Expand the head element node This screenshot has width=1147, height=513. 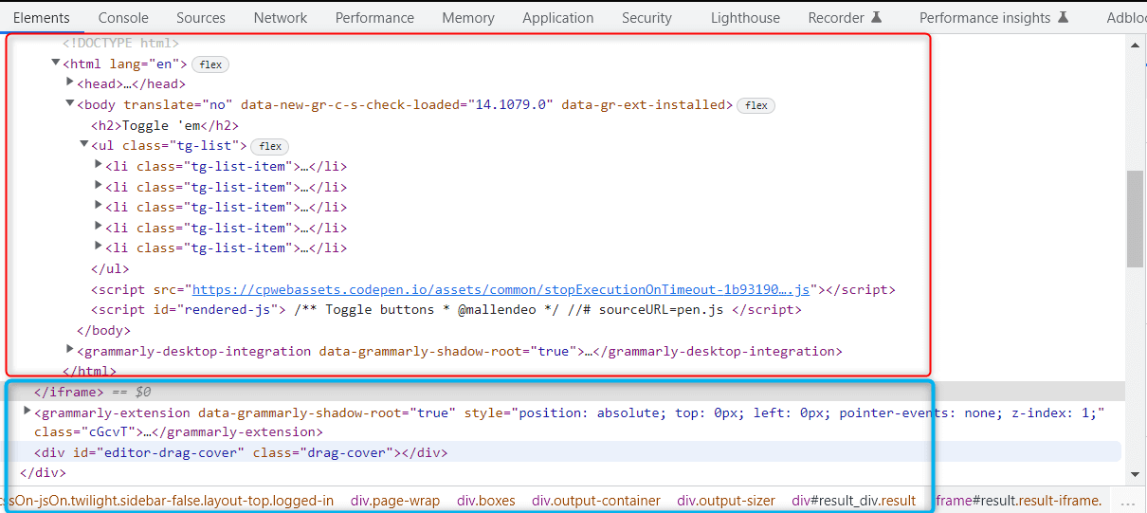click(70, 83)
